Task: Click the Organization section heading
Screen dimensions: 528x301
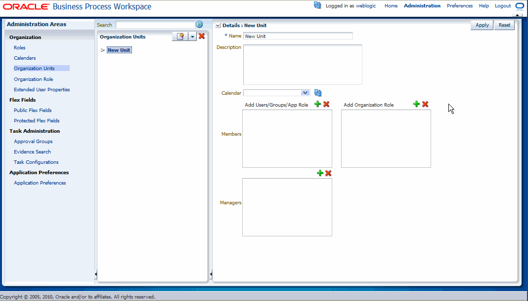Action: [25, 38]
